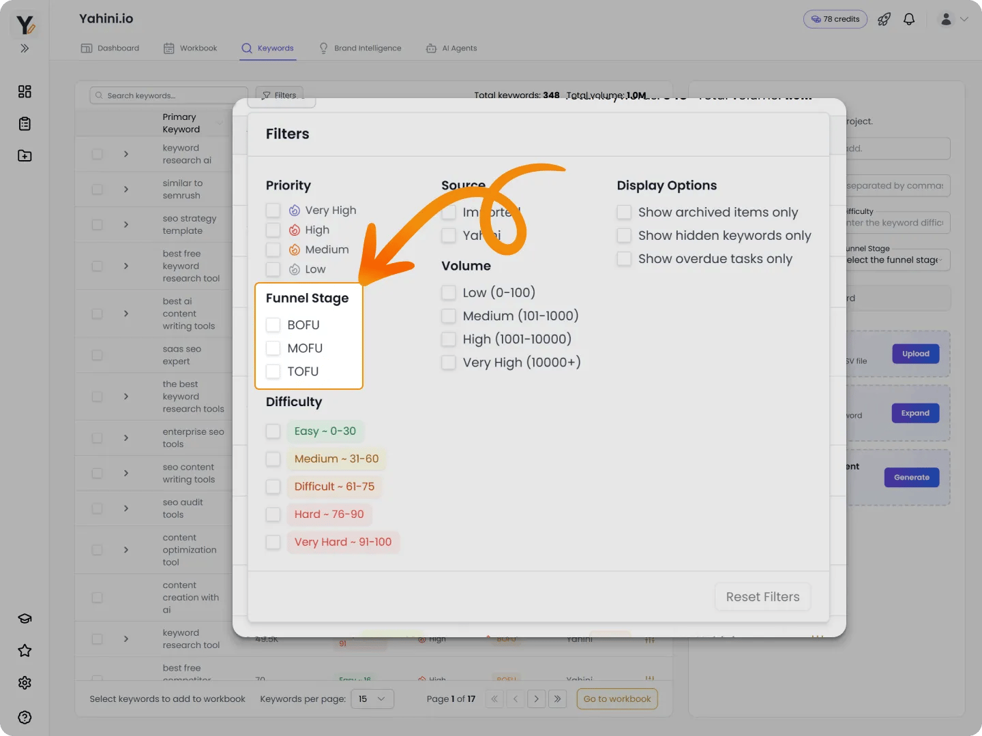Open the help question mark icon
This screenshot has height=736, width=982.
coord(25,717)
